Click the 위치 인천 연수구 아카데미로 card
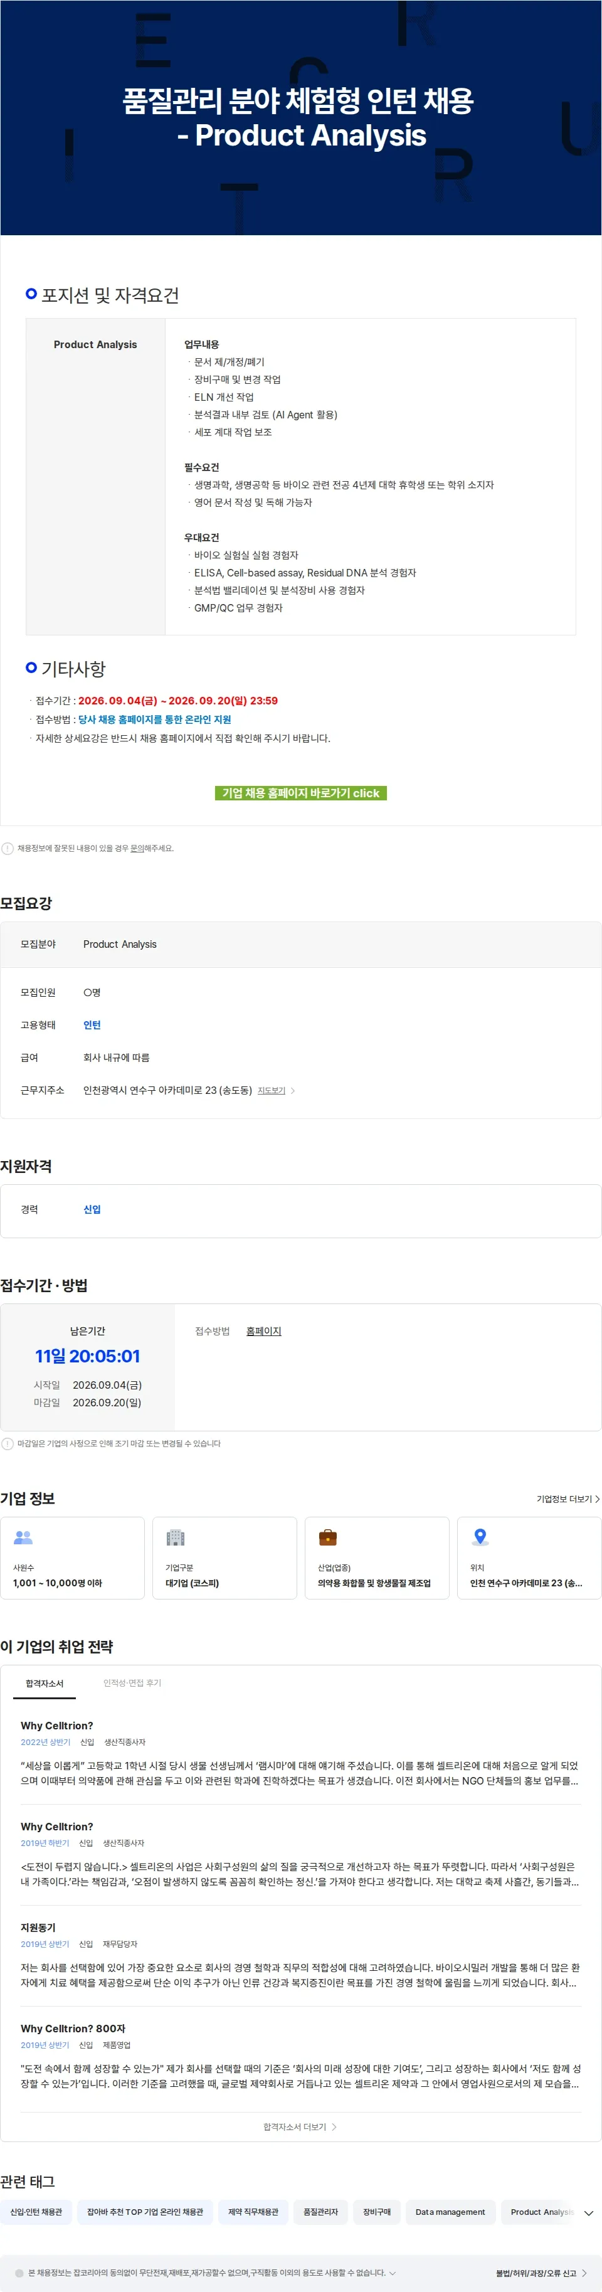 [529, 1558]
